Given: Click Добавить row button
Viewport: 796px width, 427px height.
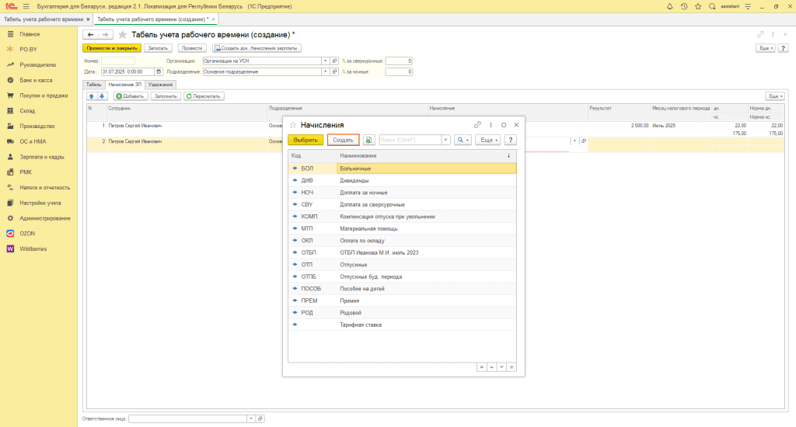Looking at the screenshot, I should (131, 96).
